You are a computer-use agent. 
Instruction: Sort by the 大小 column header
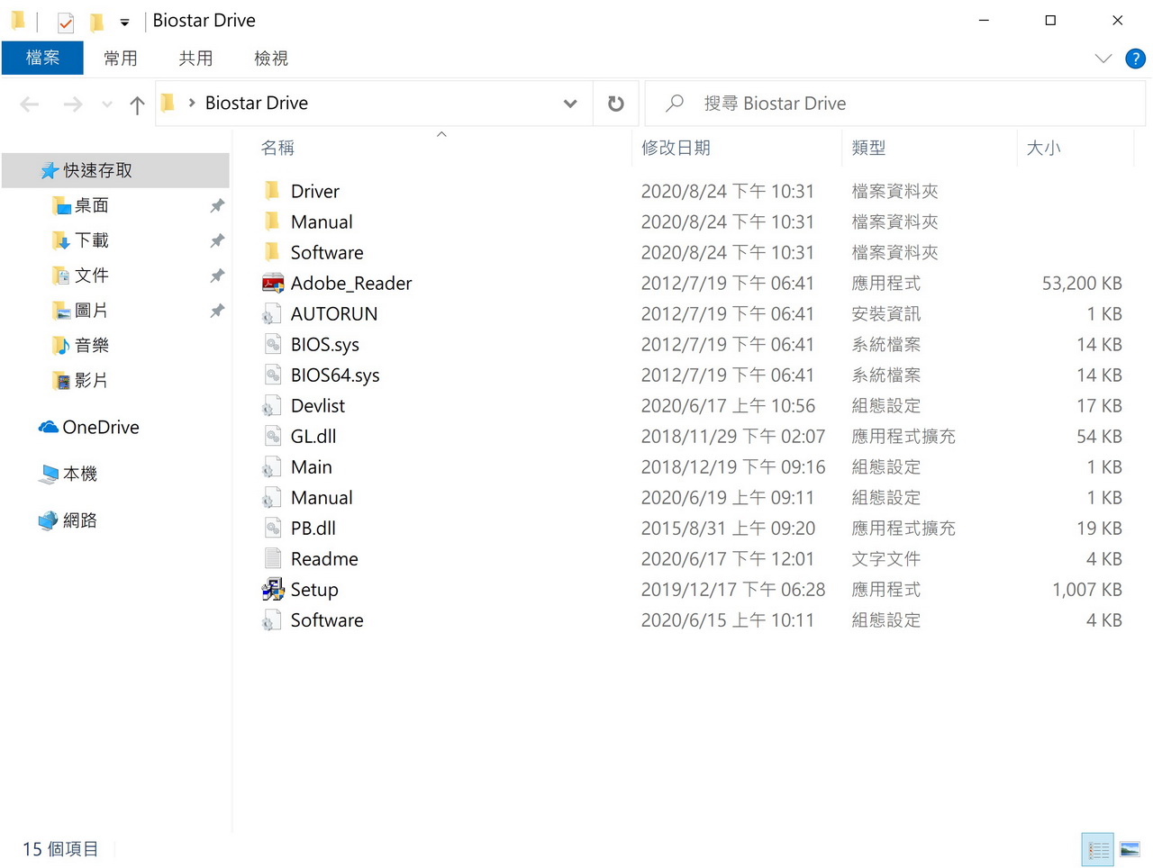tap(1043, 148)
